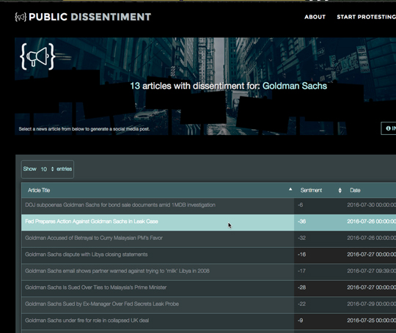The height and width of the screenshot is (333, 396).
Task: Open the ABOUT menu item
Action: [315, 17]
